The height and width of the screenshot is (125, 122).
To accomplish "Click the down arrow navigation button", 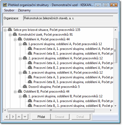I will click(x=25, y=117).
